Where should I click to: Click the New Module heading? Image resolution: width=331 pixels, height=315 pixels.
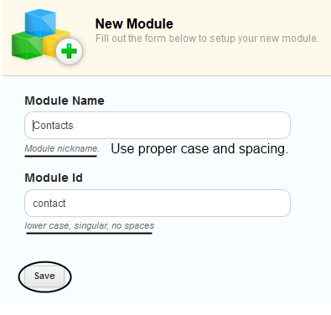pos(134,23)
